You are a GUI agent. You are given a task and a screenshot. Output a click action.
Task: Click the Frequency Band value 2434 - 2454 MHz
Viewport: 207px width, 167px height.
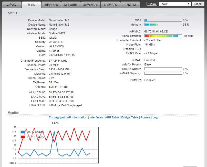(x=60, y=69)
